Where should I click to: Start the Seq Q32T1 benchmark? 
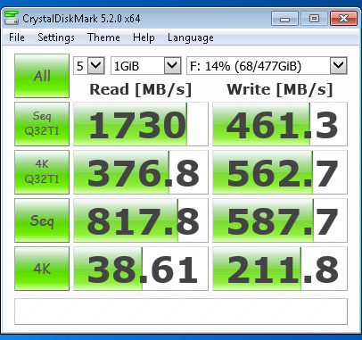coord(42,124)
